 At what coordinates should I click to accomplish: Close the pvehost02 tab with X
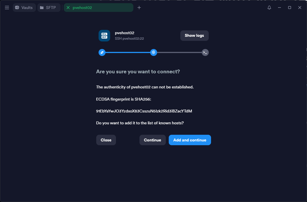[x=68, y=8]
